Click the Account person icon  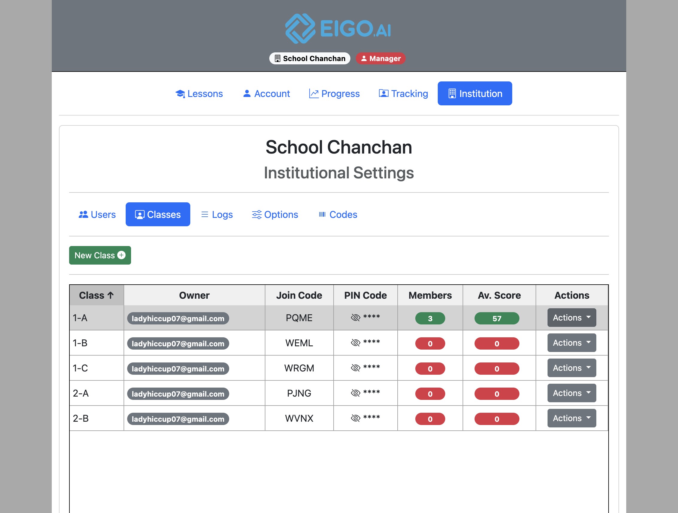pos(247,93)
